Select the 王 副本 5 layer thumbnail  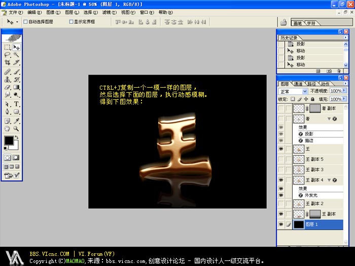[299, 159]
